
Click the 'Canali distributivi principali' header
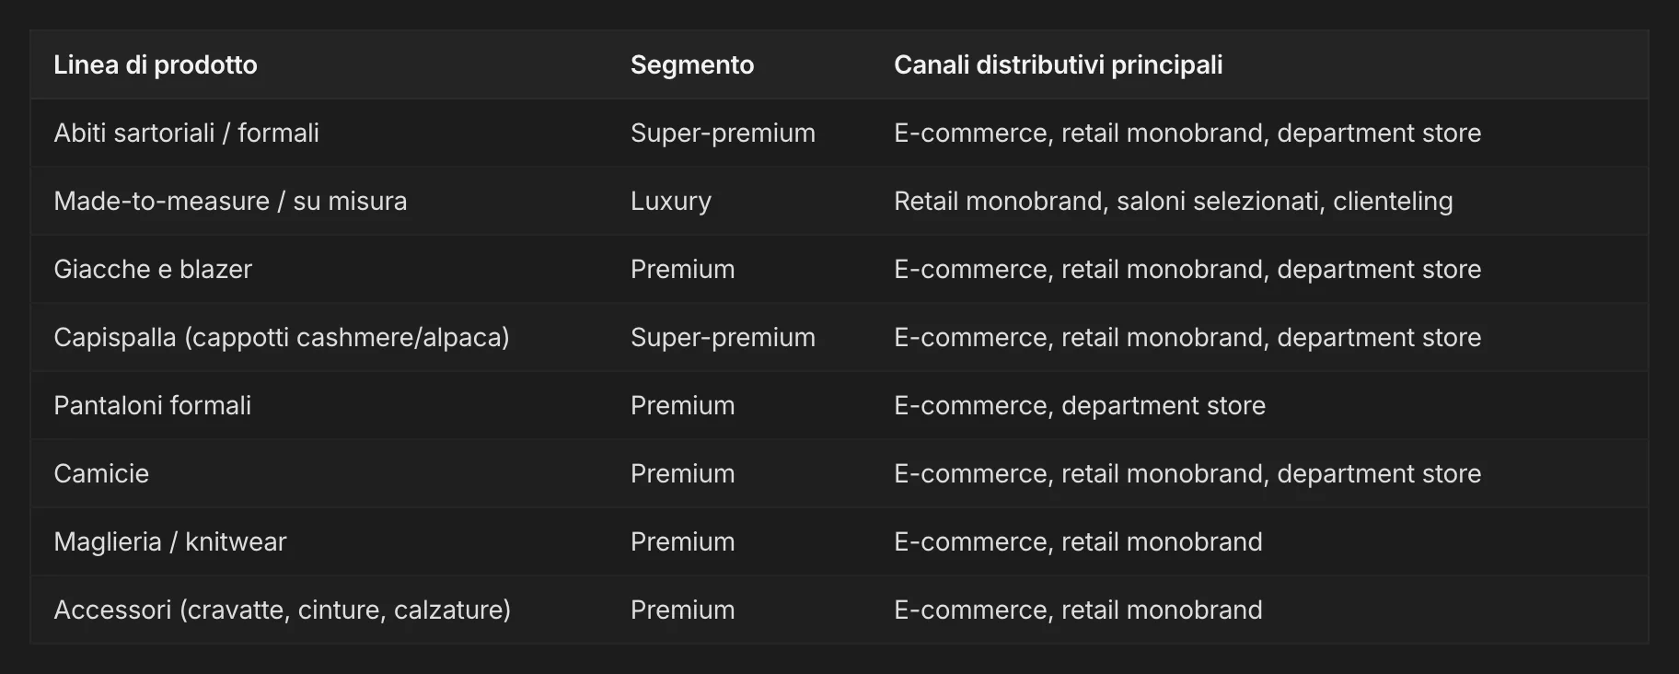1058,64
